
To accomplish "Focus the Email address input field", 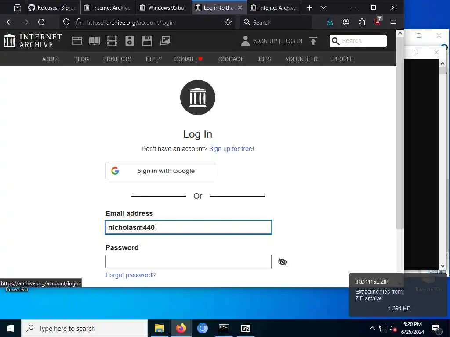I will [189, 227].
